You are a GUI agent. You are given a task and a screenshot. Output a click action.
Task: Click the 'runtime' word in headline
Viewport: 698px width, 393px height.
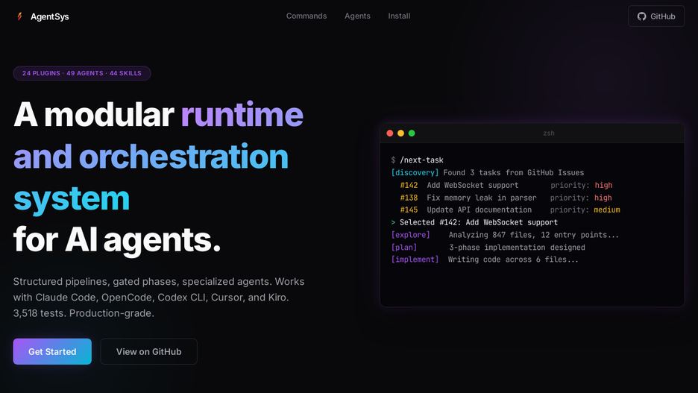click(x=242, y=115)
